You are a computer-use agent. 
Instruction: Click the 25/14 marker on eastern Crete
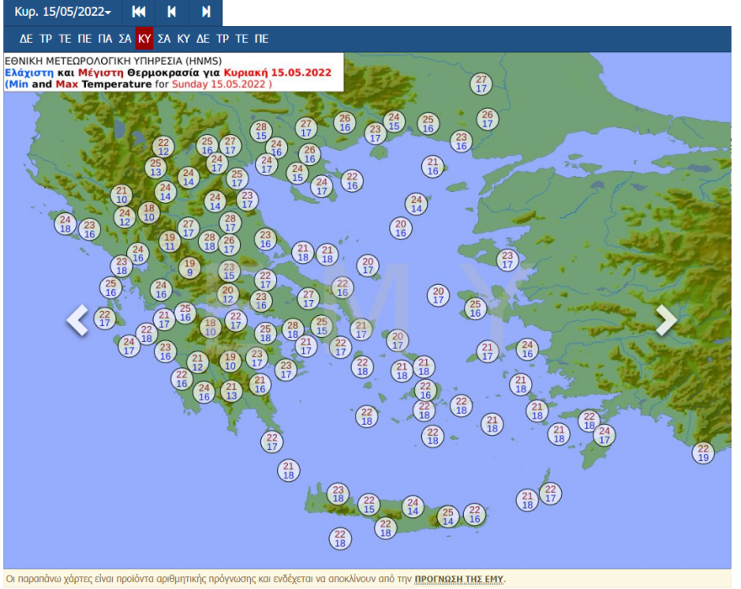click(448, 517)
